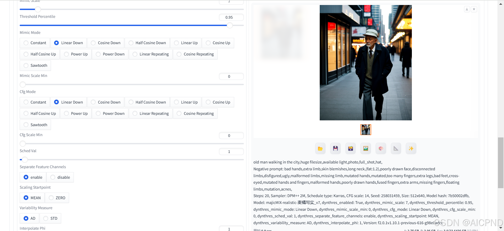Pick Linear Up in Cfg Mode

(x=186, y=102)
